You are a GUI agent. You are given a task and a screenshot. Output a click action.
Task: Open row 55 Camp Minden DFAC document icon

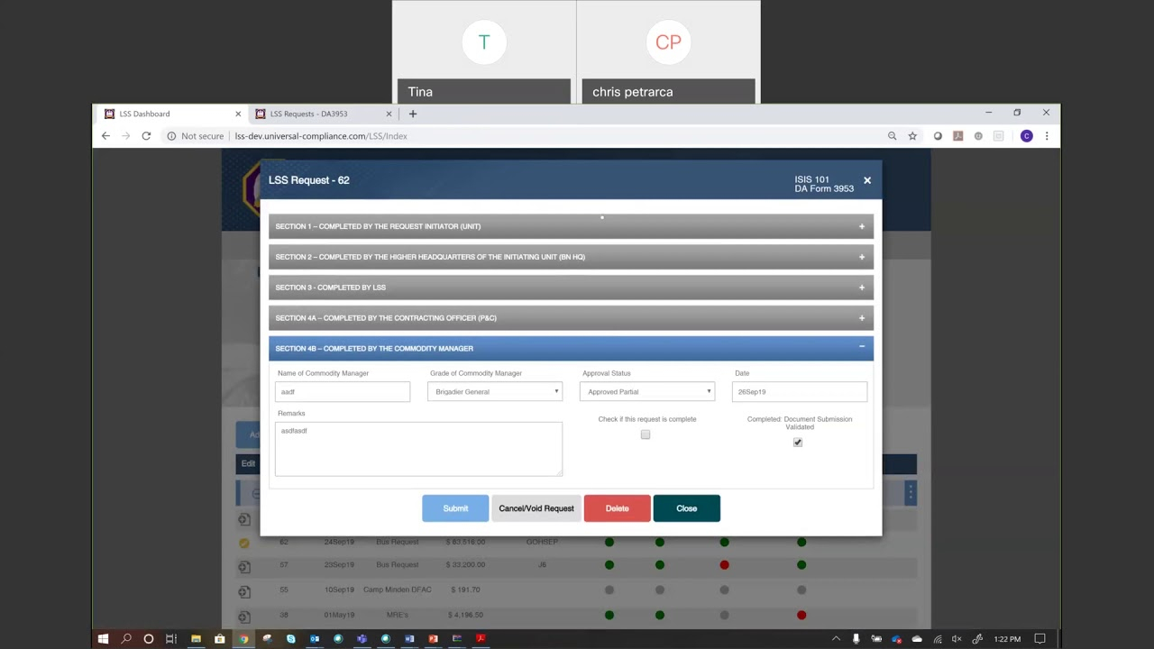point(244,592)
